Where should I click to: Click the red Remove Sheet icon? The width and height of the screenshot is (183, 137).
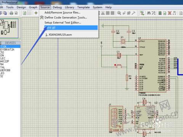tap(170, 13)
